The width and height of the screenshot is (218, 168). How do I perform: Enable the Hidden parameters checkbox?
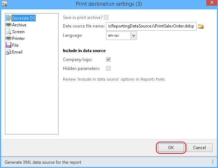point(108,68)
